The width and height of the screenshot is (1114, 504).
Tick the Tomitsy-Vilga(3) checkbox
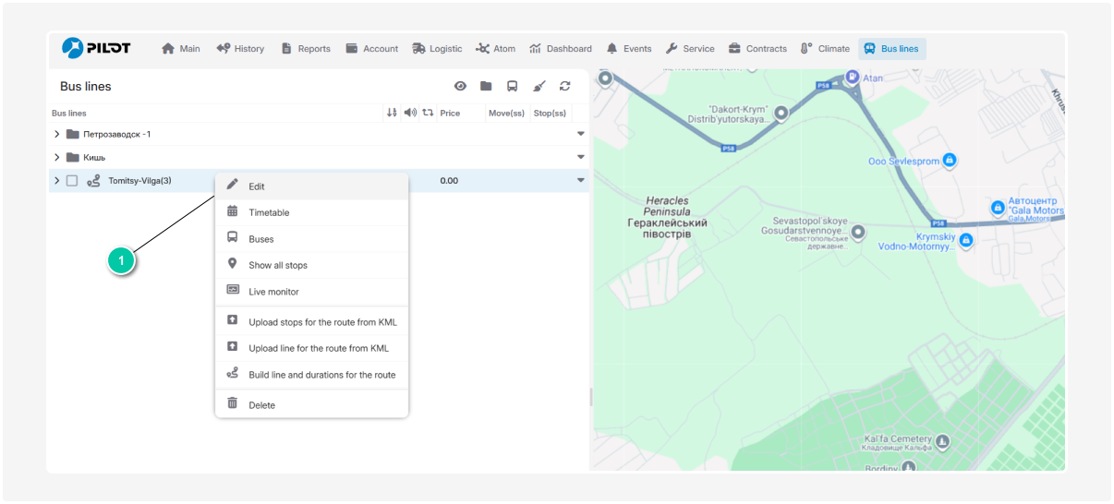coord(72,181)
